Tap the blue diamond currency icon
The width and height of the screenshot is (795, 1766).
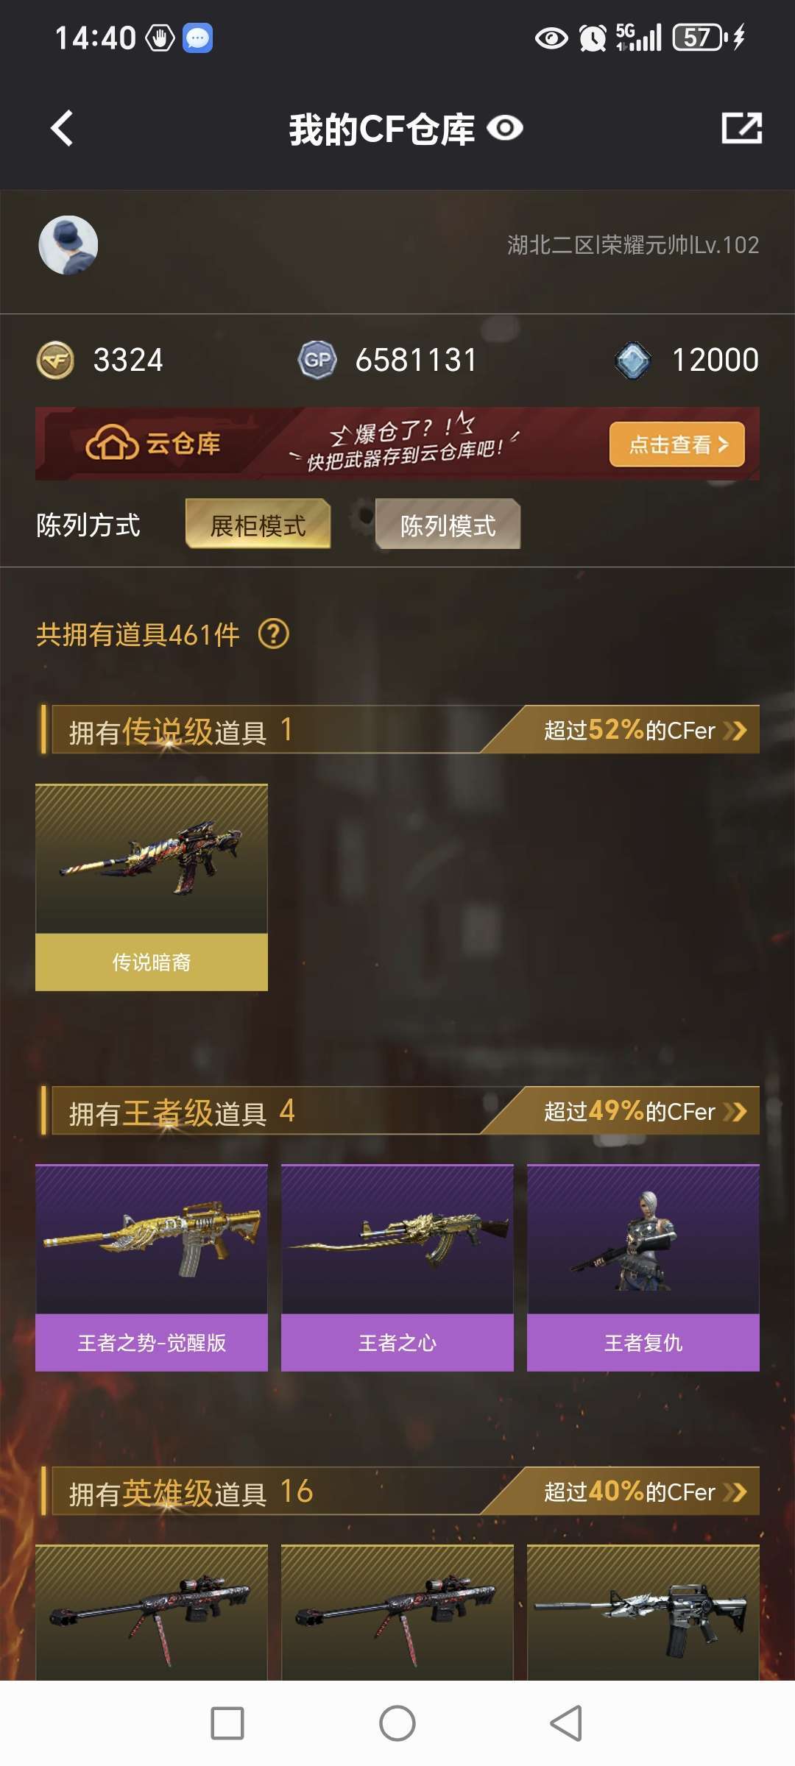coord(633,361)
